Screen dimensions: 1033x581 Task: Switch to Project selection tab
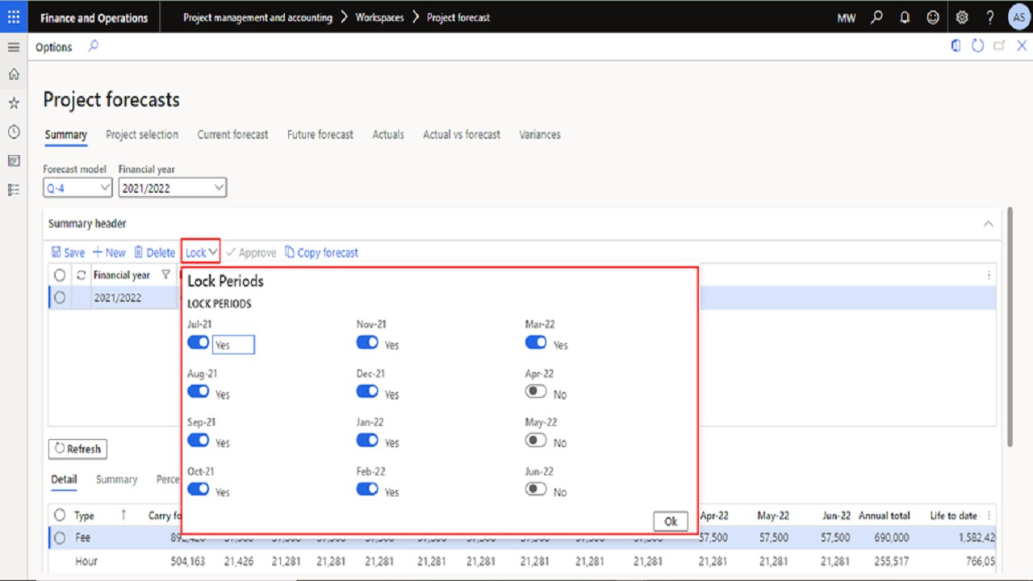(x=142, y=135)
